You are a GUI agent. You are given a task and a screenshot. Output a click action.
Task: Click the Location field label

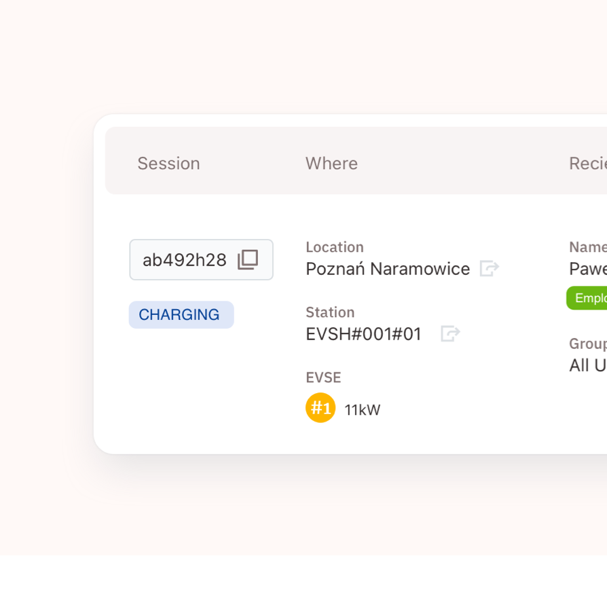click(335, 247)
